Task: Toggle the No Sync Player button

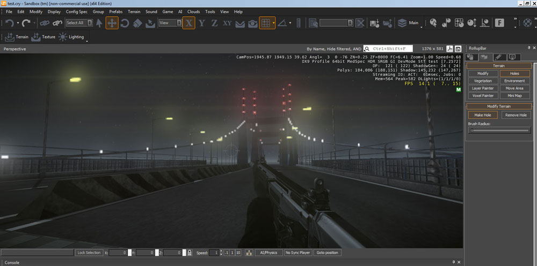Action: [x=297, y=253]
